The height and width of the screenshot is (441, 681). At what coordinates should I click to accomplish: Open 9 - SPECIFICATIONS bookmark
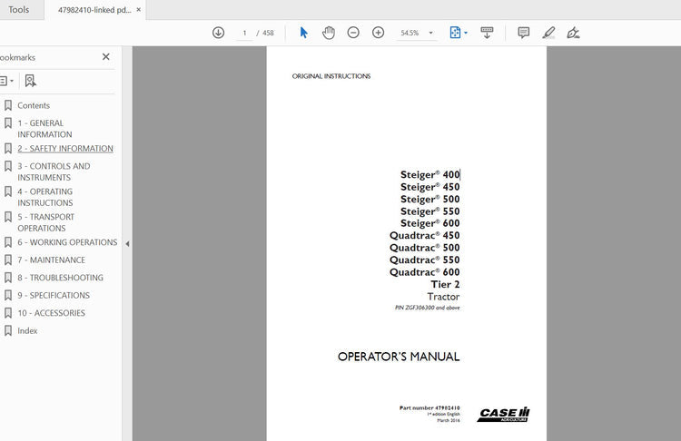pos(54,295)
